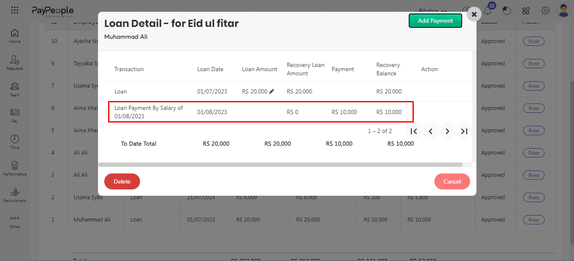Open the Performance module

click(x=15, y=168)
